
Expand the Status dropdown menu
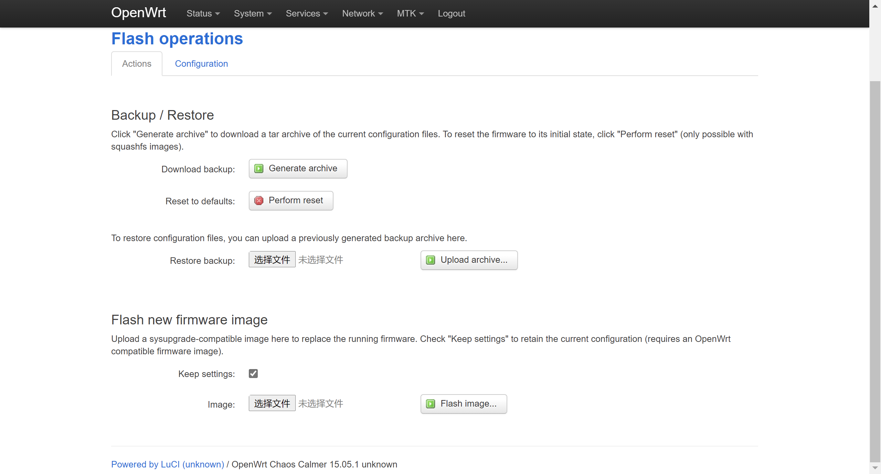[x=203, y=13]
